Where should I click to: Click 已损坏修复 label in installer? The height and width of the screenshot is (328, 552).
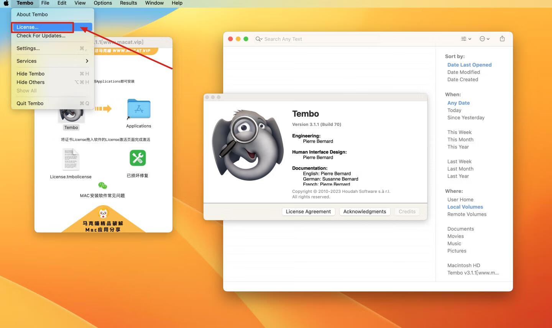[x=138, y=176]
